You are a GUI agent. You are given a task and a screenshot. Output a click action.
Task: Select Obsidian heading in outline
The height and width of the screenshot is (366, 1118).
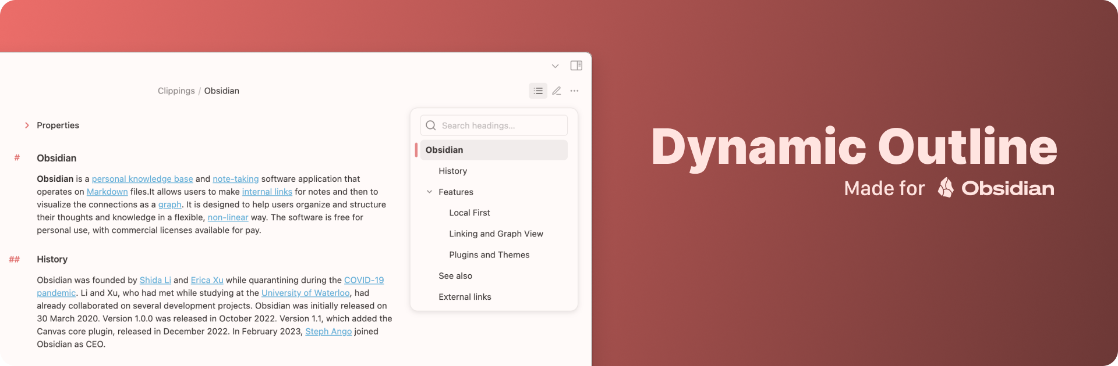(x=494, y=150)
